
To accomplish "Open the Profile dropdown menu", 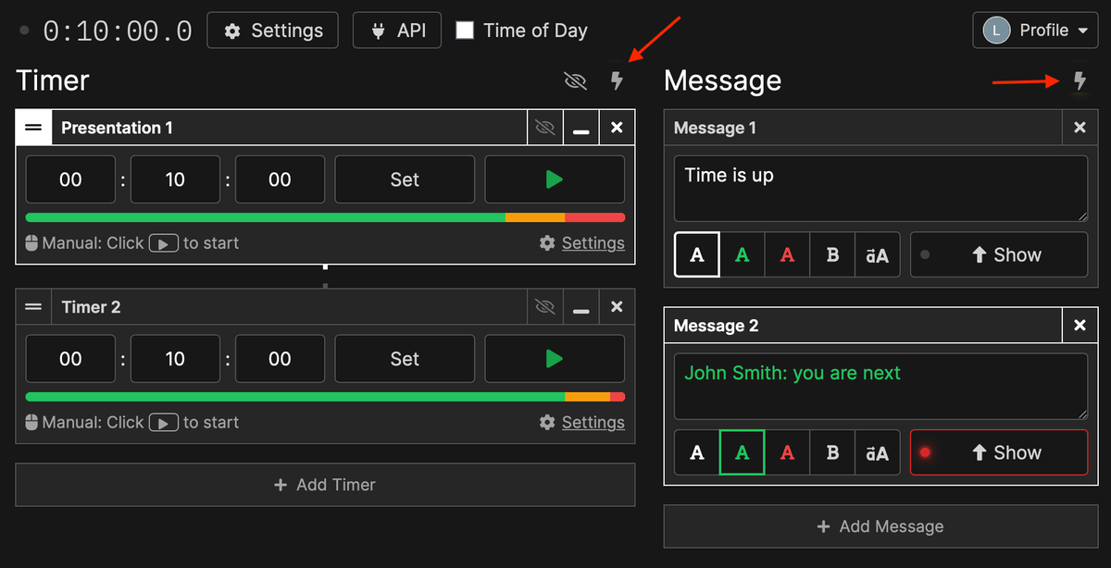I will pos(1034,30).
